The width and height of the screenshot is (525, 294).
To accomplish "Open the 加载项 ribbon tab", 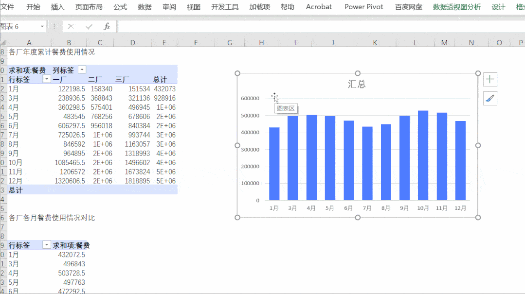I will coord(259,7).
